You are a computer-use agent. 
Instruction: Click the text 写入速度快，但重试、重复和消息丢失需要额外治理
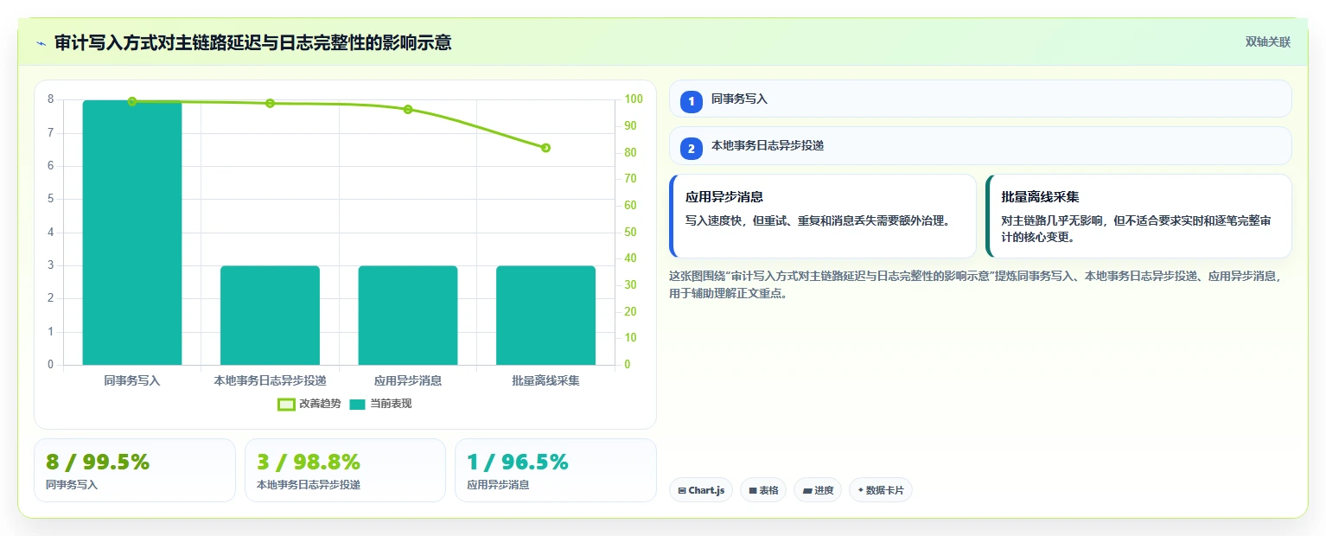[x=818, y=220]
